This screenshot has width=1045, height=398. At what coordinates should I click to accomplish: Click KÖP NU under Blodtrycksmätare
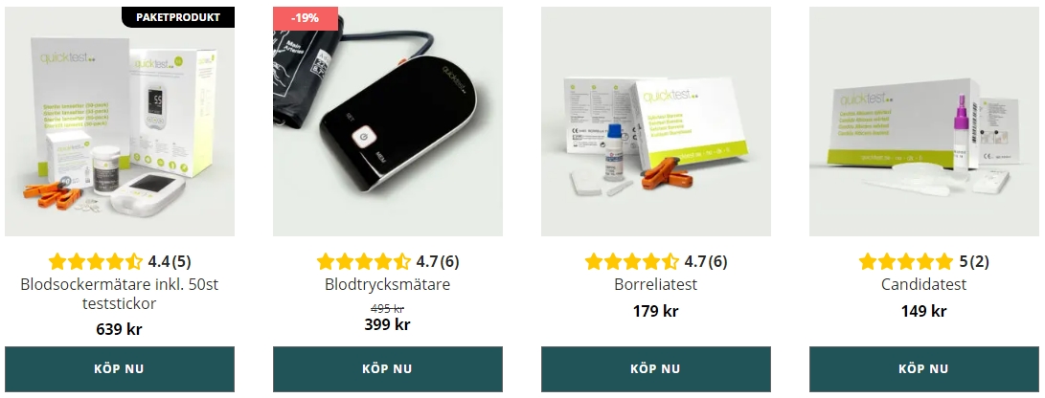(388, 368)
